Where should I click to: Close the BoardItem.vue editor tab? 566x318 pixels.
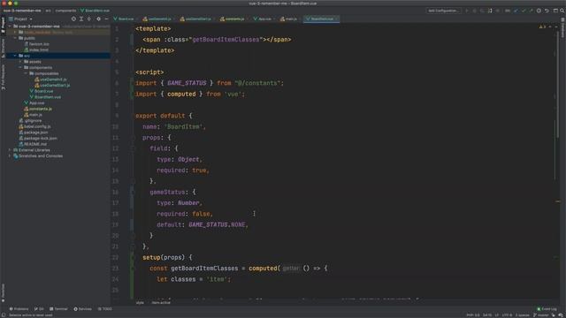point(336,19)
